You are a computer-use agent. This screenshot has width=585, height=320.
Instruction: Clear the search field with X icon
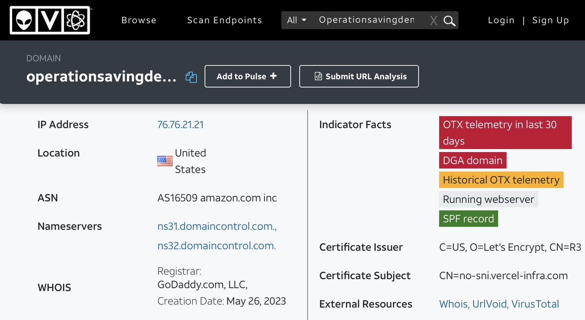(433, 20)
